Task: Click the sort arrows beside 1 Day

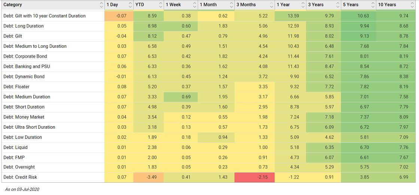Action: click(130, 5)
